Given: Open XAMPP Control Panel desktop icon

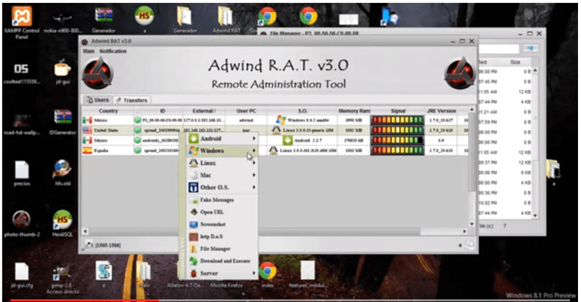Looking at the screenshot, I should coord(22,22).
